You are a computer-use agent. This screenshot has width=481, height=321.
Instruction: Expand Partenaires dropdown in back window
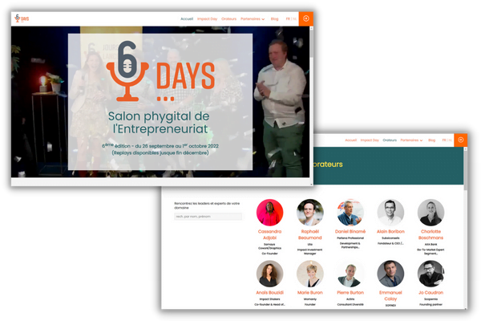click(x=411, y=140)
